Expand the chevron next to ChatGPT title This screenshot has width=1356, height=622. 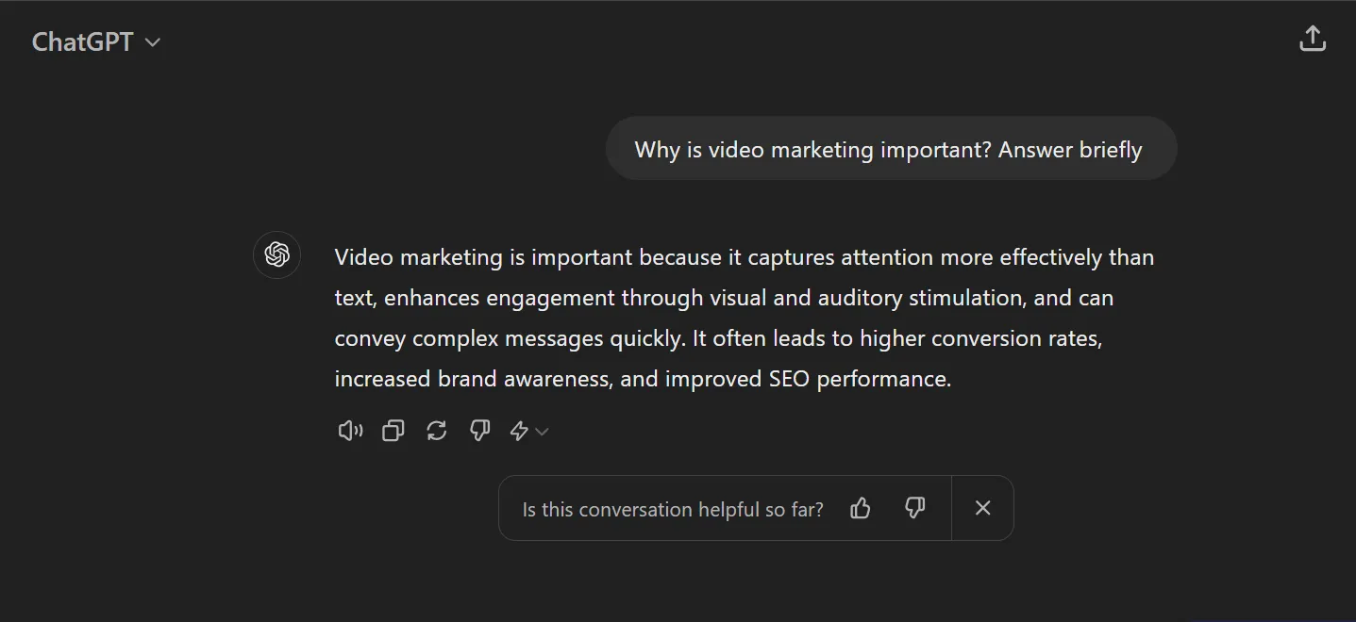pos(153,43)
